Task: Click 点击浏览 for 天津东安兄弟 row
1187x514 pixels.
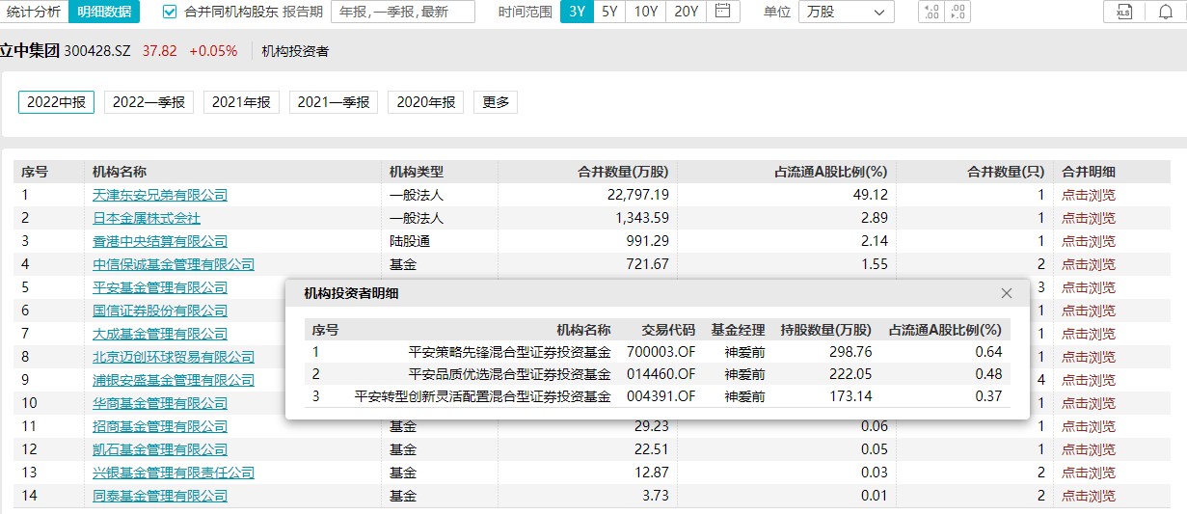Action: [x=1089, y=195]
